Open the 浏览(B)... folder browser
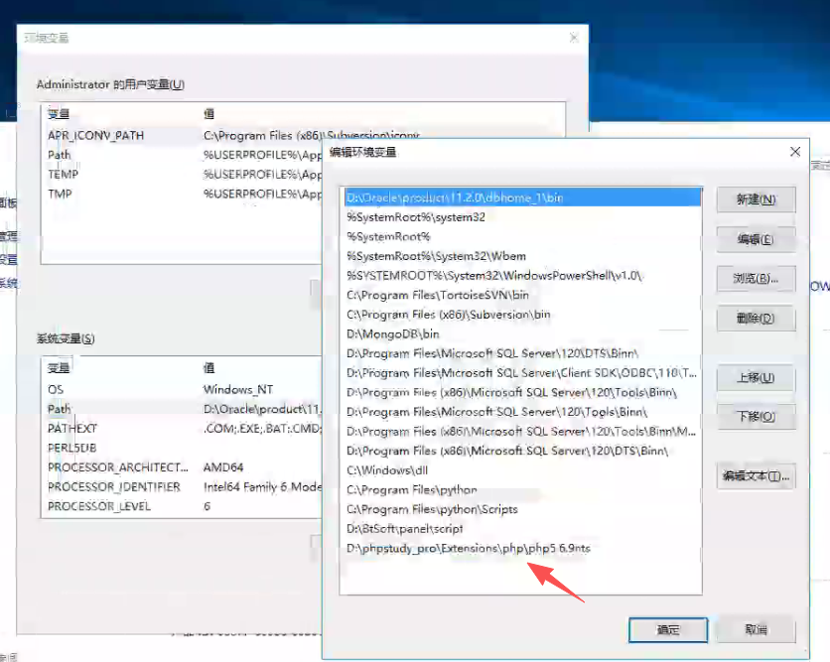This screenshot has width=830, height=662. pos(756,279)
